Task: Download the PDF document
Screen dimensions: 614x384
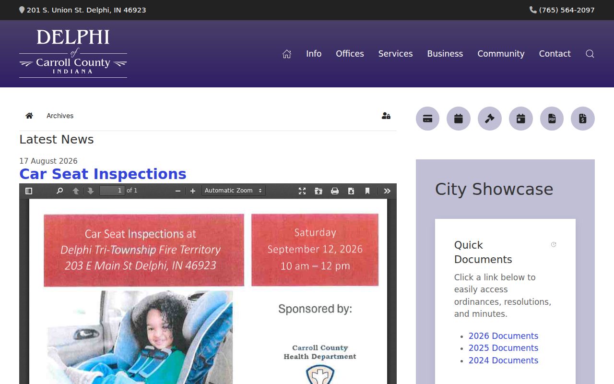Action: pos(351,191)
